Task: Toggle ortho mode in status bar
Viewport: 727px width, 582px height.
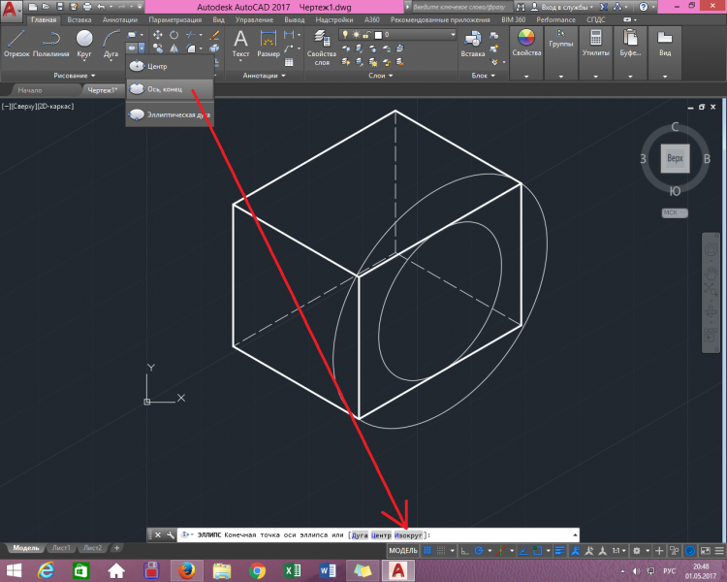Action: 464,550
